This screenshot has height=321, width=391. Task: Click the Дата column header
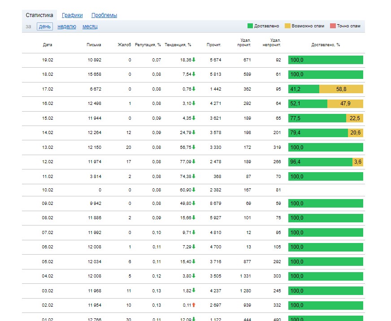pyautogui.click(x=48, y=45)
